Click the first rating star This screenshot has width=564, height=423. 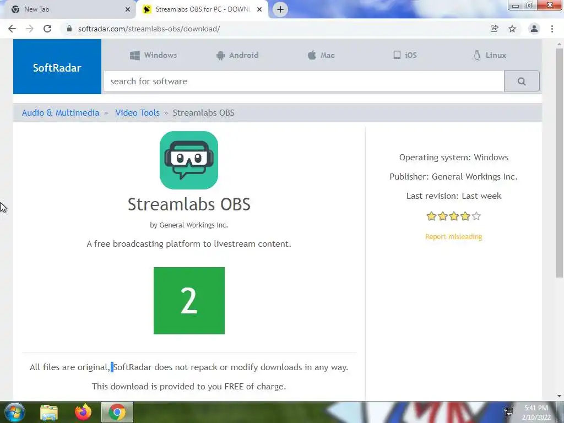point(431,216)
